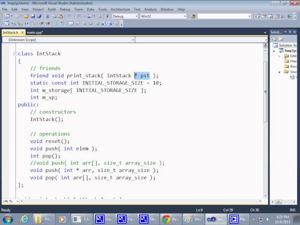This screenshot has height=225, width=300.
Task: Collapse the Source Files folder node
Action: [279, 72]
